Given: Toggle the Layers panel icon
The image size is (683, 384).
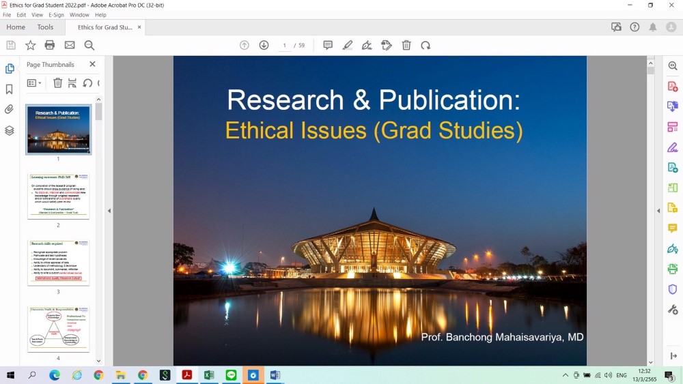Looking at the screenshot, I should (x=10, y=130).
